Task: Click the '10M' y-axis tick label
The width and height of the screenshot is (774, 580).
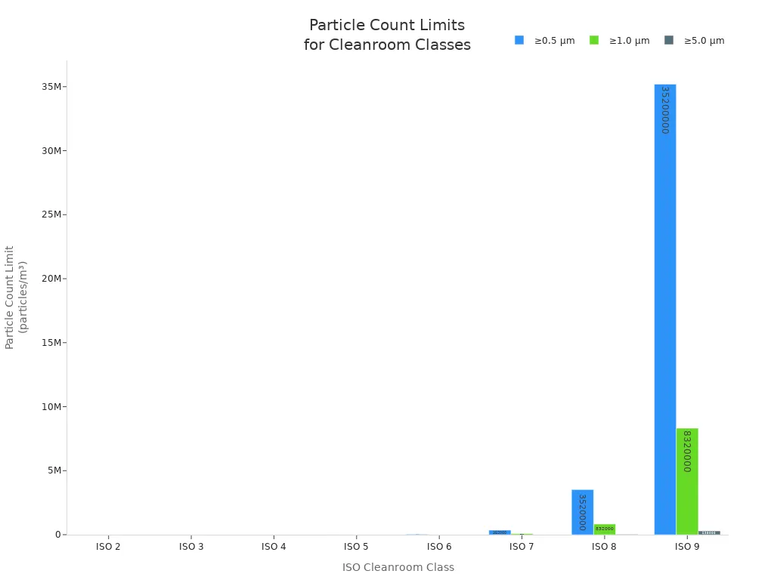Action: coord(51,407)
